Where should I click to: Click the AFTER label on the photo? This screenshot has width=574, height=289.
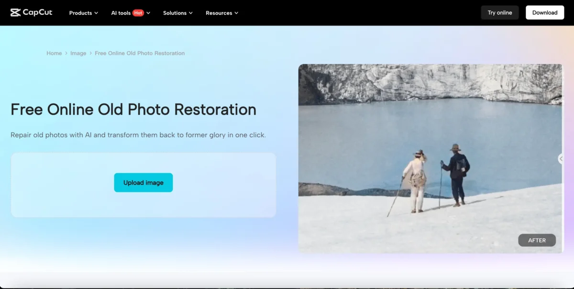tap(537, 240)
